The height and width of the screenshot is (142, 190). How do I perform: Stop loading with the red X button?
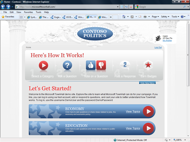131,7
